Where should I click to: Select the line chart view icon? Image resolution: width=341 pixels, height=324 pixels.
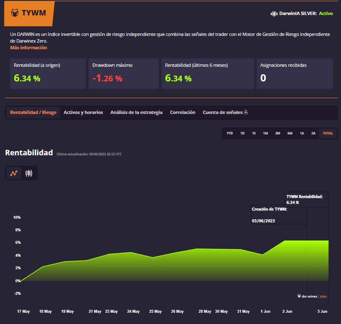click(14, 173)
